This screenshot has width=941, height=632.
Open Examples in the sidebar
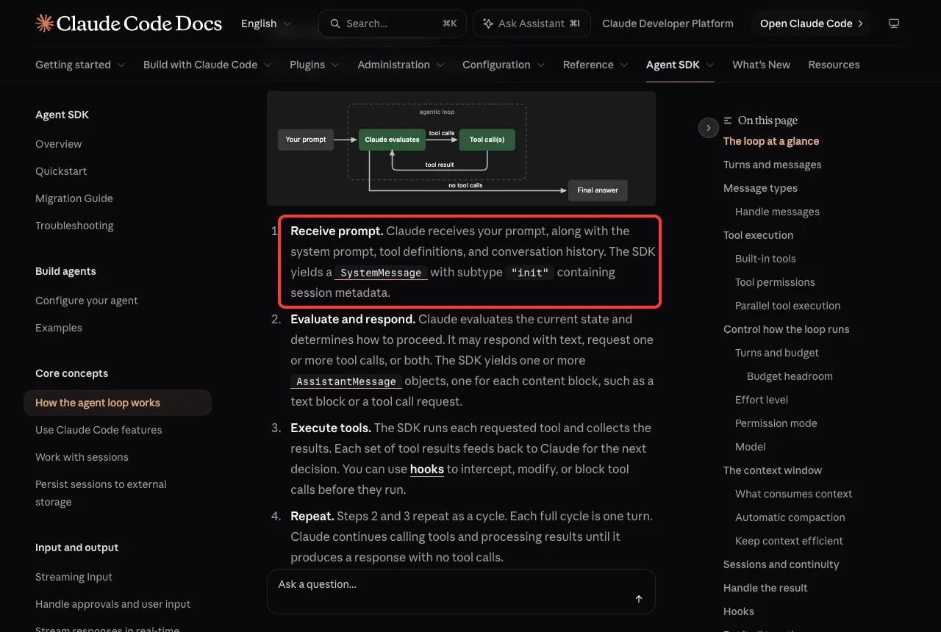[59, 328]
